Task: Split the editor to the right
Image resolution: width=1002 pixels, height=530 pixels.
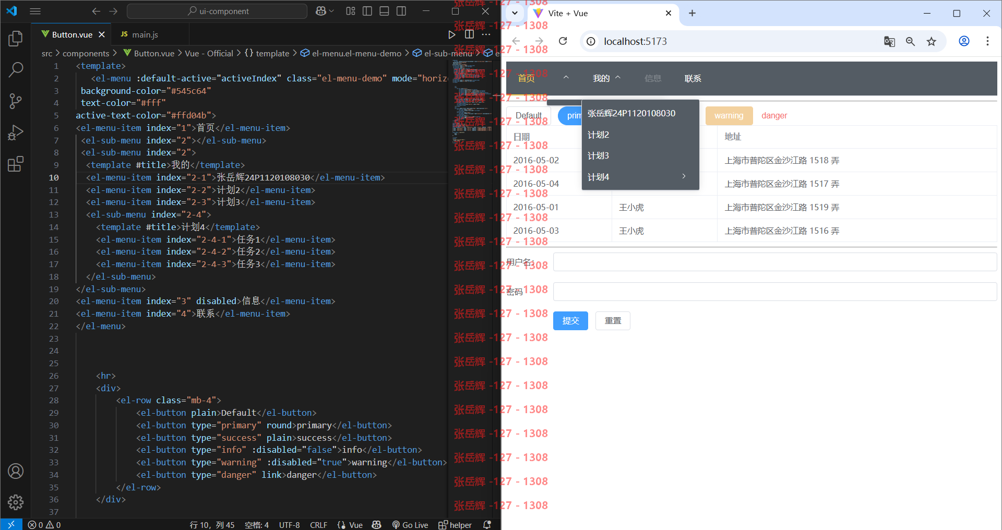Action: pyautogui.click(x=469, y=34)
